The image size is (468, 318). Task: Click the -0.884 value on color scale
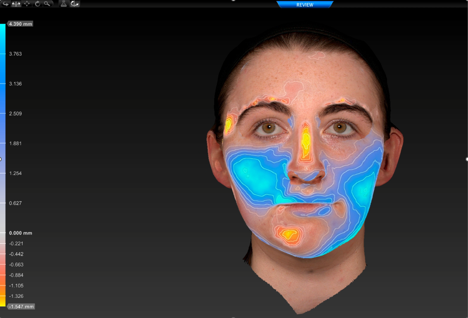pos(16,275)
